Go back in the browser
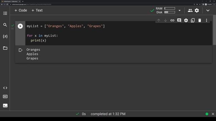Image resolution: width=216 pixels, height=121 pixels. click(x=2, y=4)
